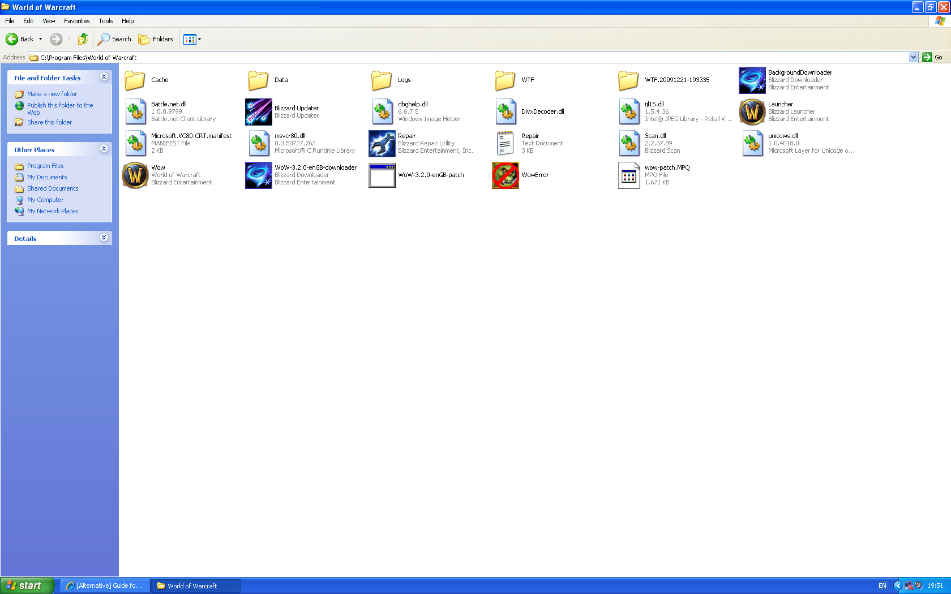The width and height of the screenshot is (951, 594).
Task: Select the WoW-3.2.0-enGB-patch file icon
Action: click(382, 175)
